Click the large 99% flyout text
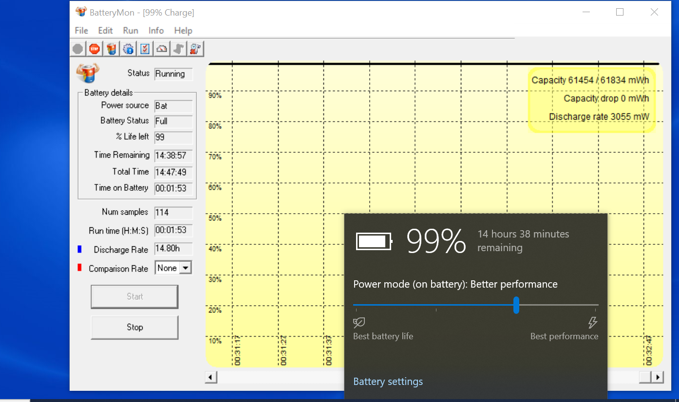The width and height of the screenshot is (679, 402). [436, 241]
